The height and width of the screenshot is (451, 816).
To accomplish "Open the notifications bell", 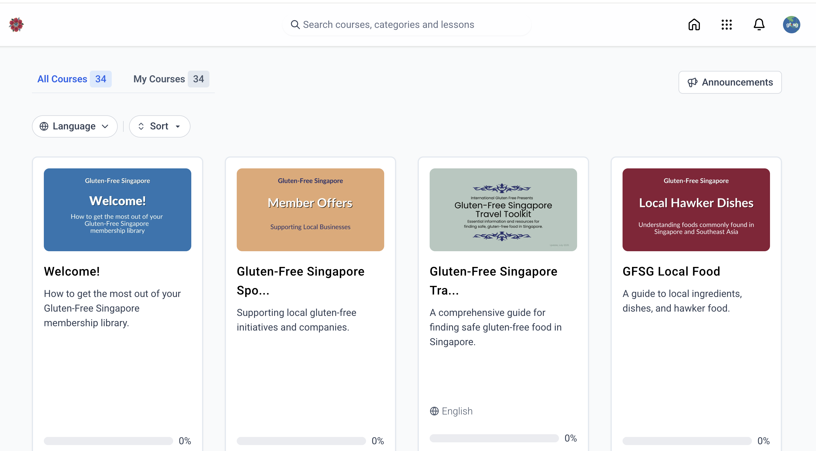I will point(759,24).
